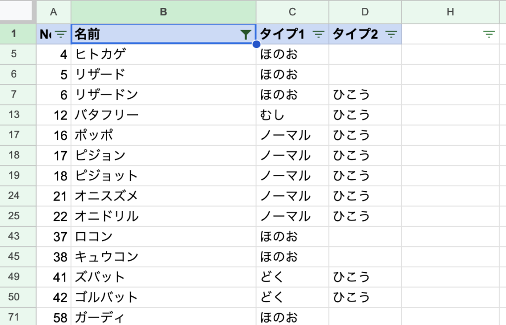506x325 pixels.
Task: Click the number 12 cell
Action: [x=53, y=115]
